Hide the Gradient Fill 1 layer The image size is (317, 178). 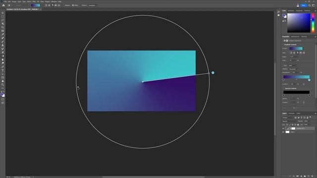click(x=283, y=129)
